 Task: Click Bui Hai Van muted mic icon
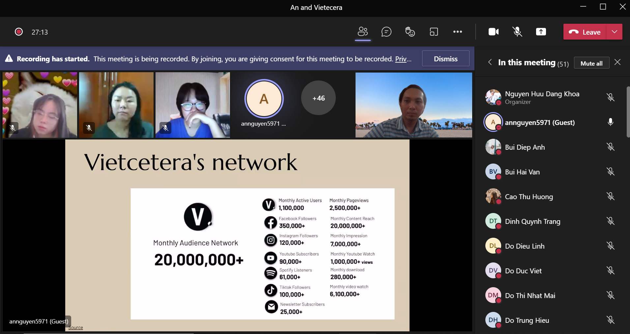611,171
